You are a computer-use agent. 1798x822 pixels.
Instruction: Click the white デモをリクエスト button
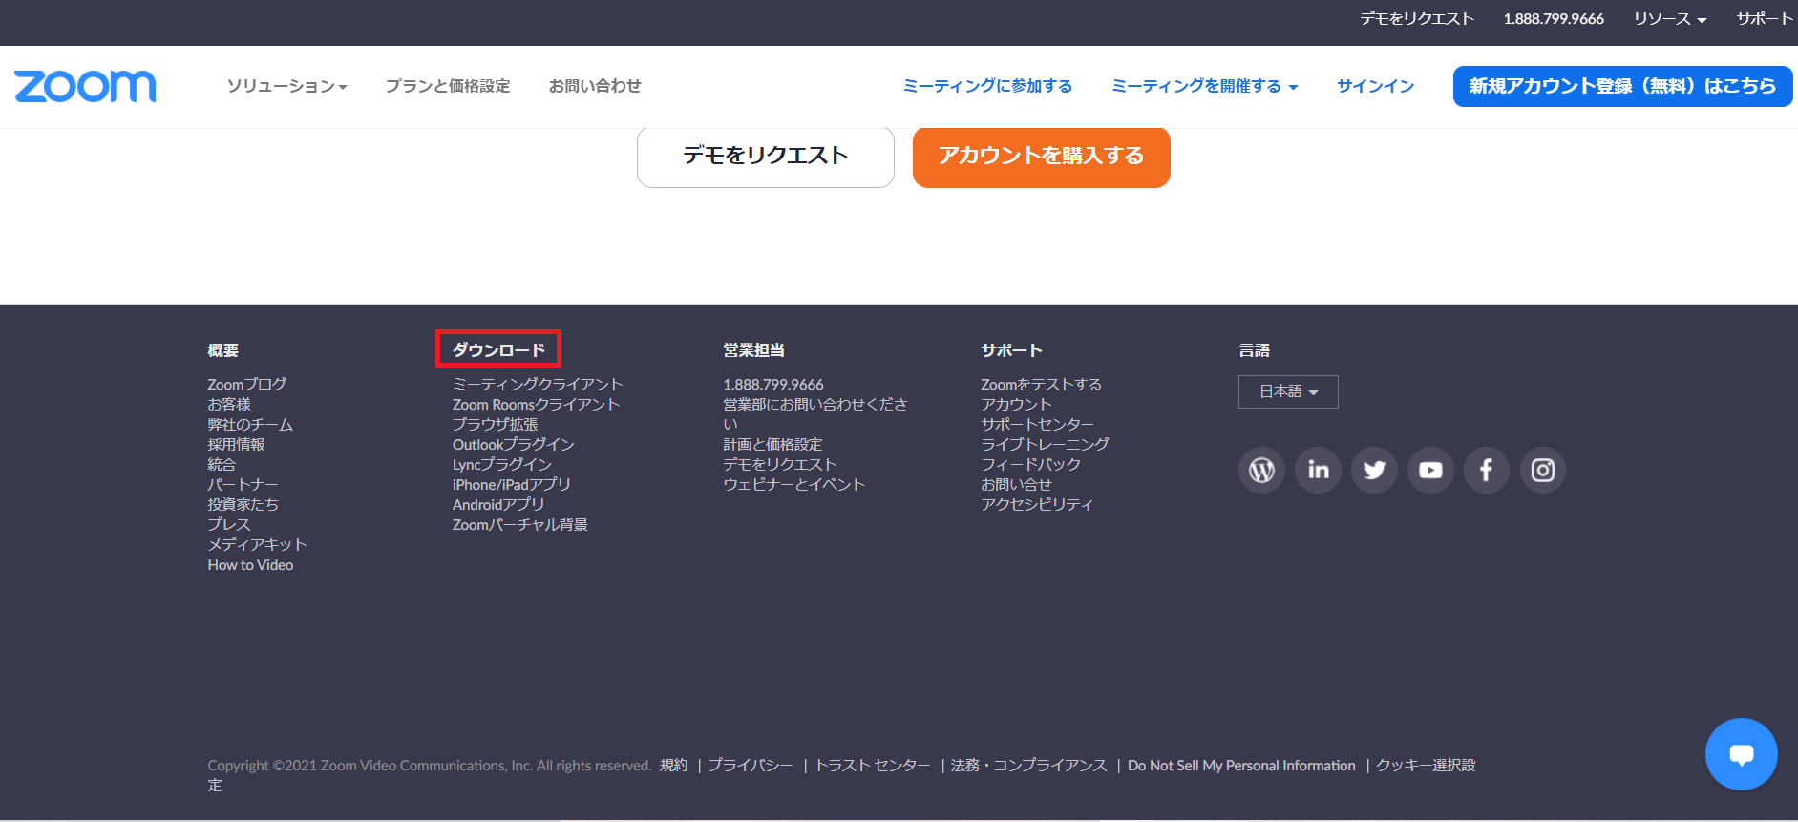tap(765, 157)
